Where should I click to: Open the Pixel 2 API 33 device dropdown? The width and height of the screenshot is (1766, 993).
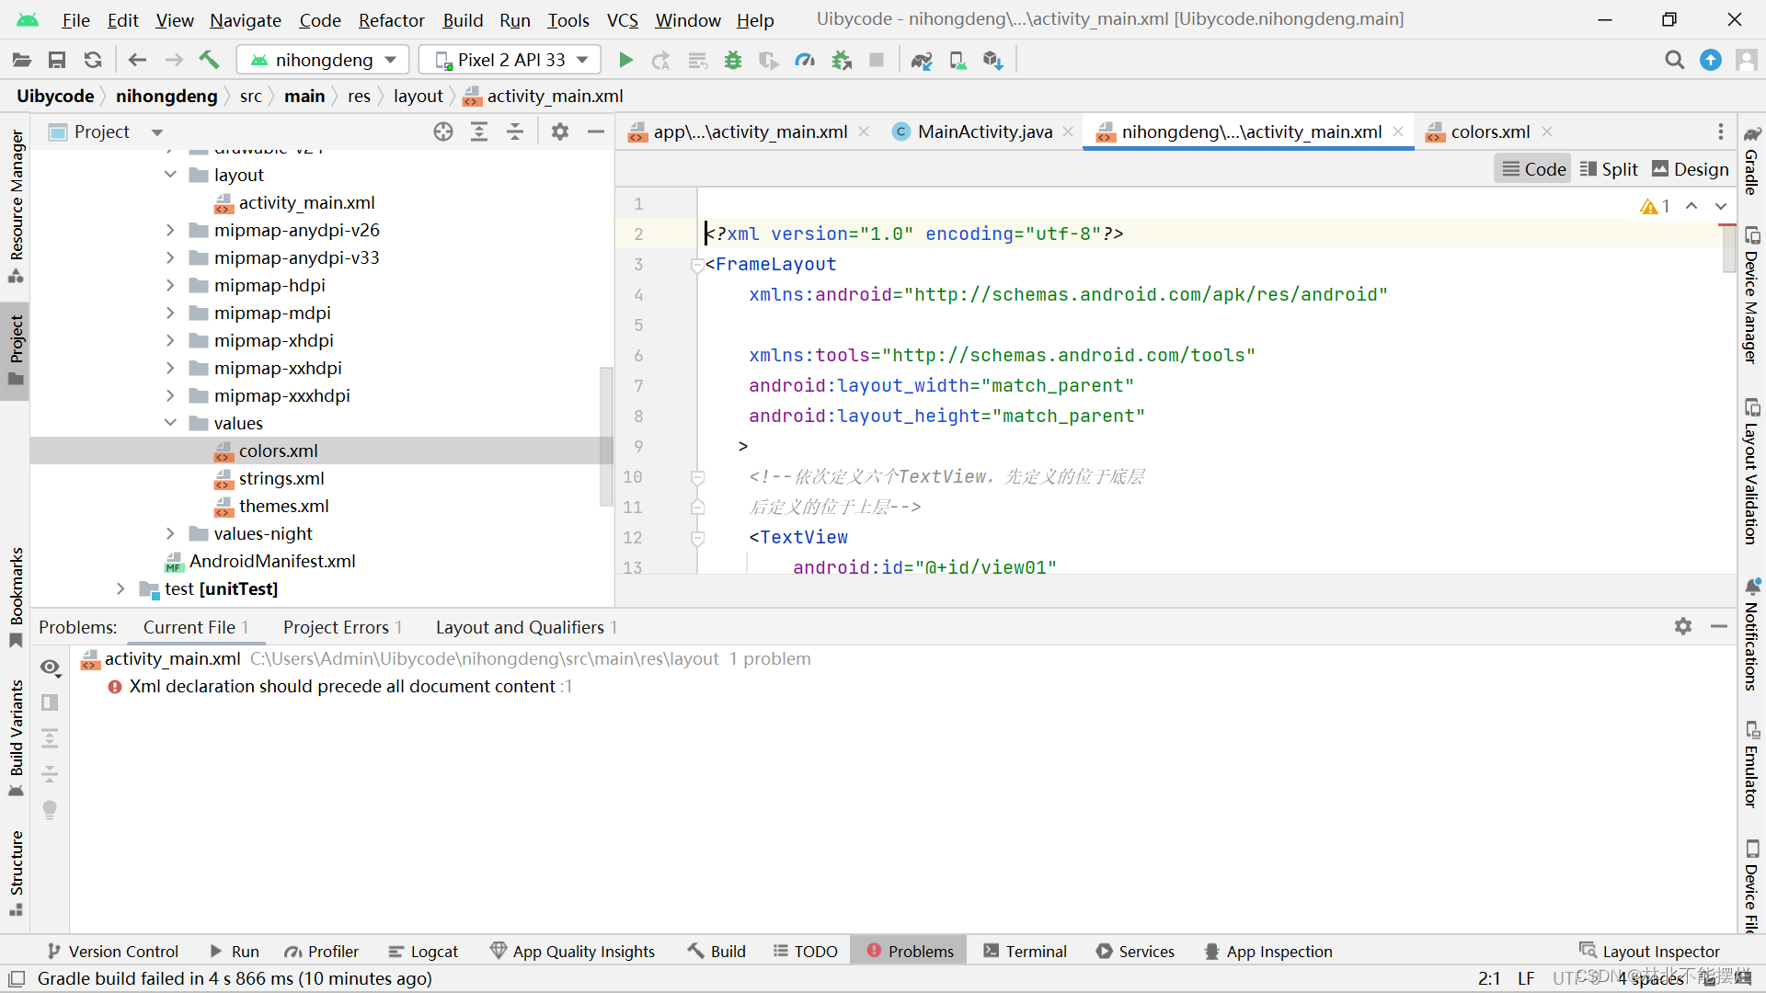tap(510, 61)
